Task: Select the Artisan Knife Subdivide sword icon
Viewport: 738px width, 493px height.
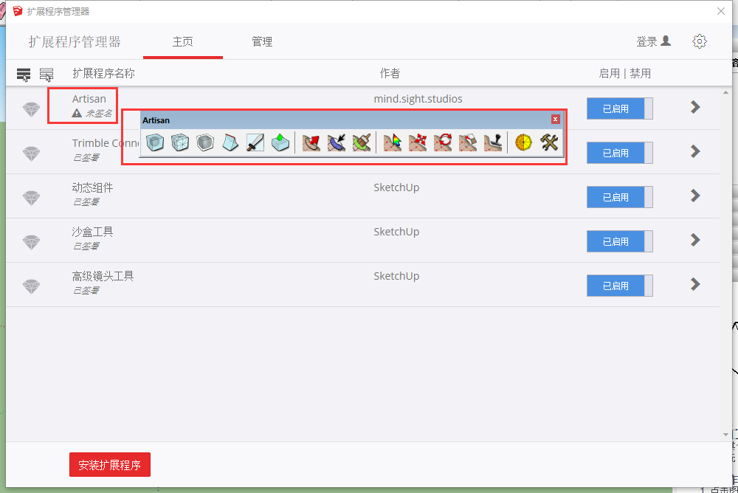Action: tap(255, 142)
